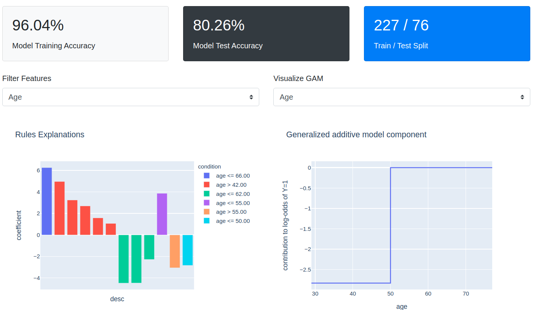Click the orange negative bar
Viewport: 536px width, 310px height.
pyautogui.click(x=175, y=251)
